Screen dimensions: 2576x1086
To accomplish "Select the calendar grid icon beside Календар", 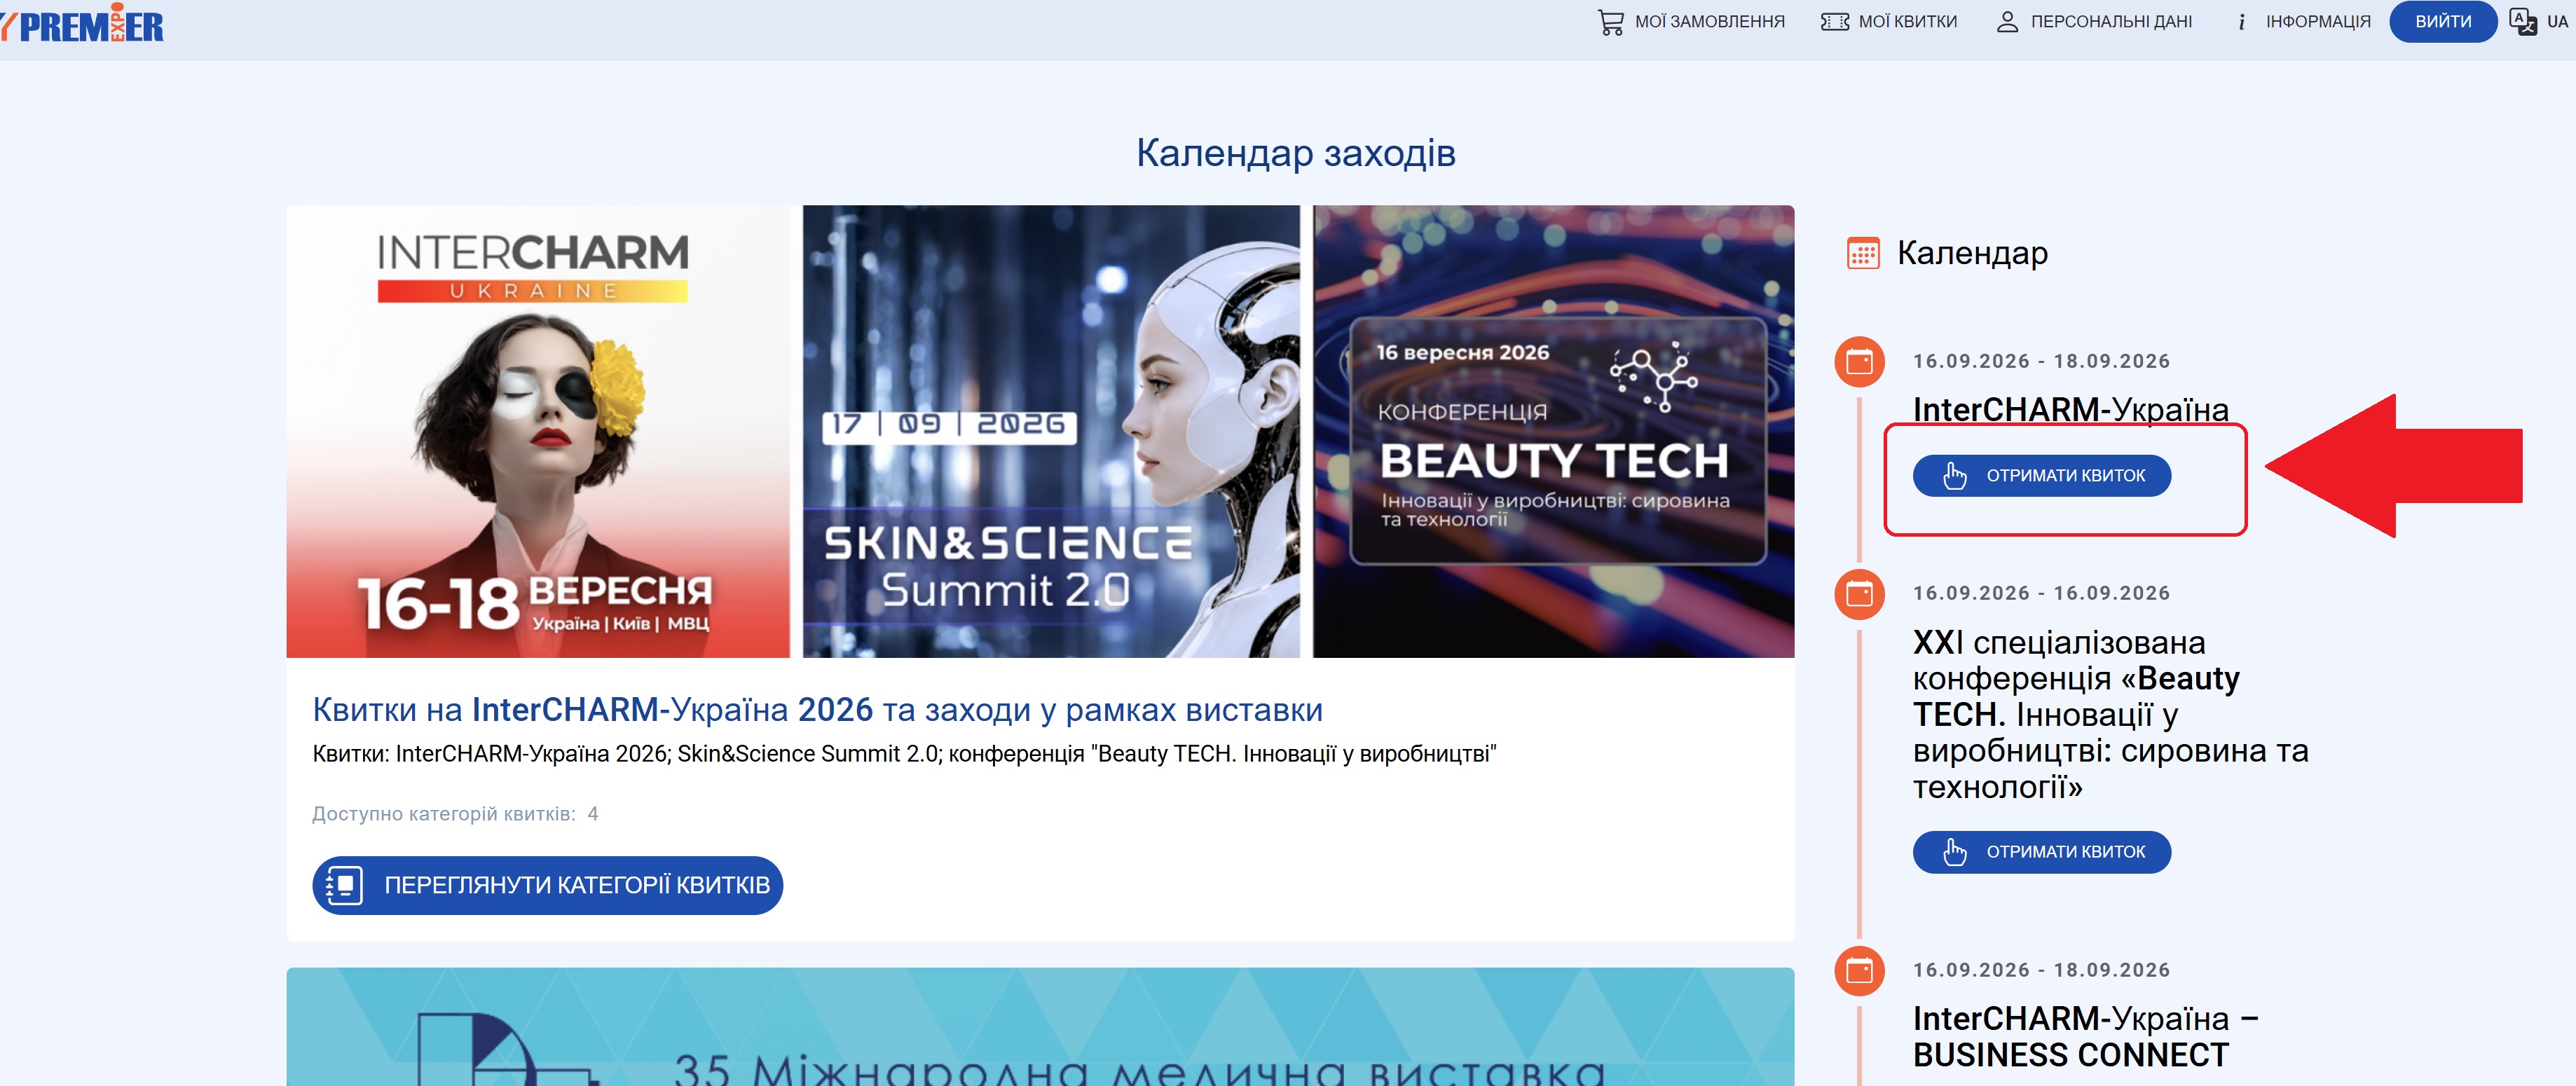I will pos(1862,253).
